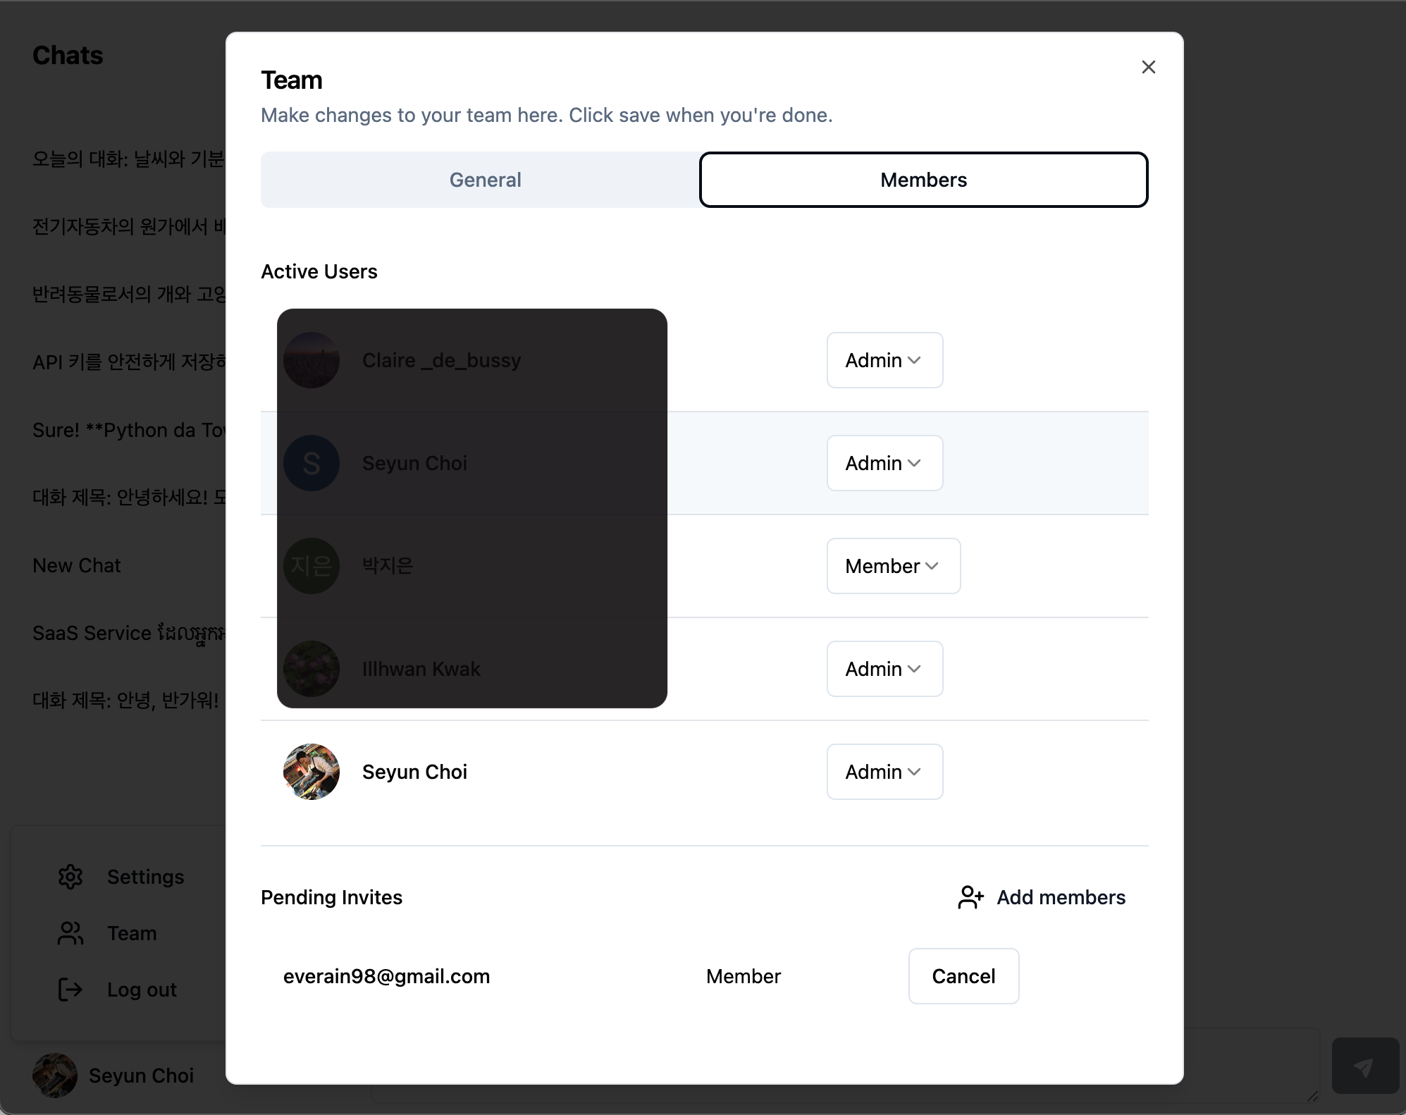Cancel the everain98@gmail.com pending invite
Image resolution: width=1406 pixels, height=1115 pixels.
[x=963, y=976]
